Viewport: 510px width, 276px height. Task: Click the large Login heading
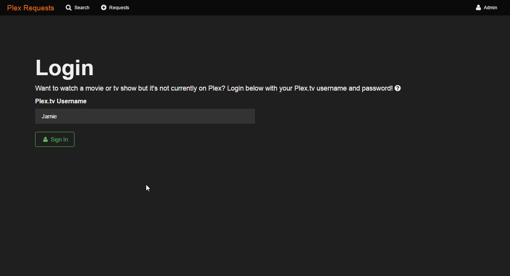click(64, 68)
